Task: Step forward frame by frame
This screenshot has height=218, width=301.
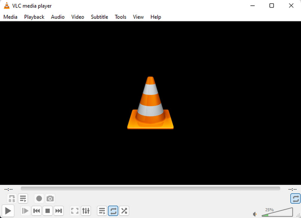Action: coord(25,211)
